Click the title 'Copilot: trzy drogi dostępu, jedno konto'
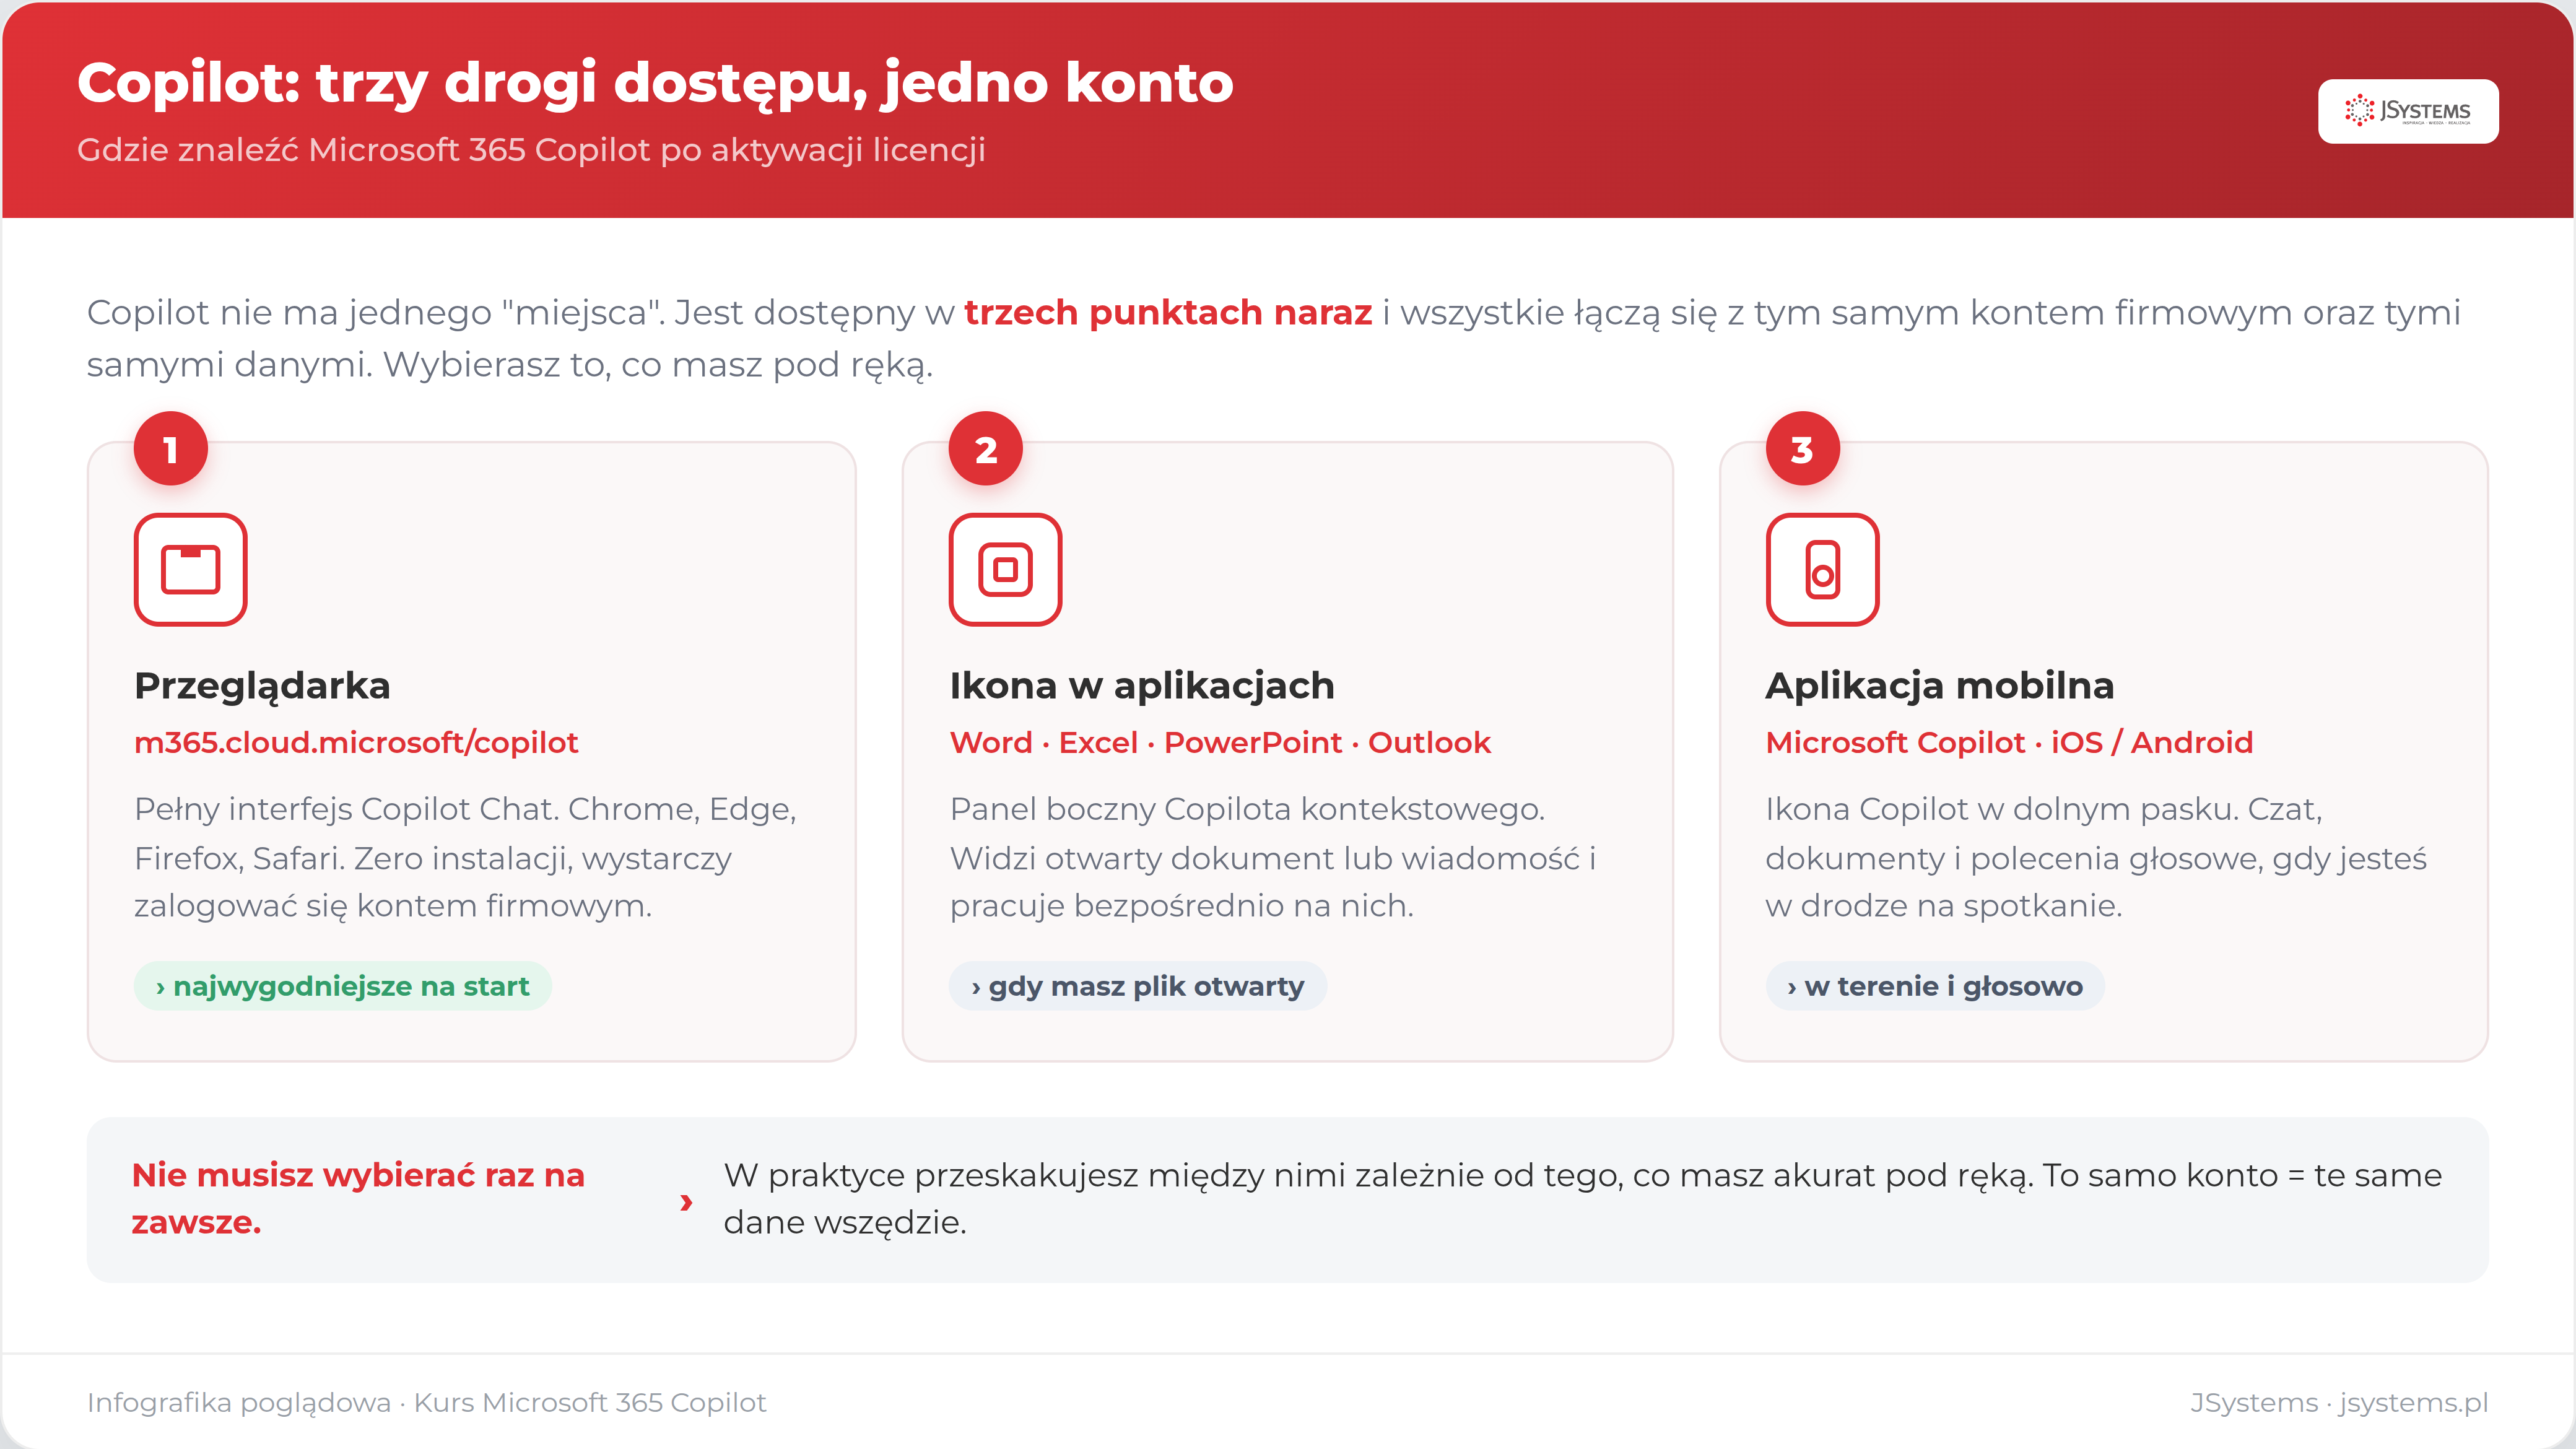Viewport: 2576px width, 1449px height. (x=655, y=83)
